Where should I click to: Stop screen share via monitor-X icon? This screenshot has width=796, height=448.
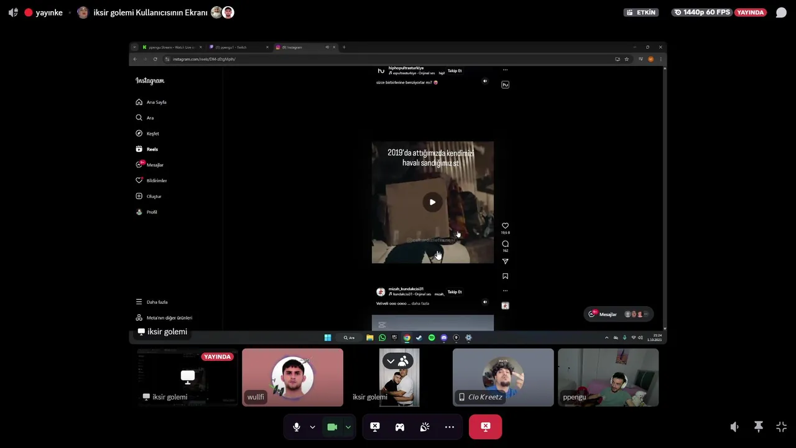(x=375, y=427)
